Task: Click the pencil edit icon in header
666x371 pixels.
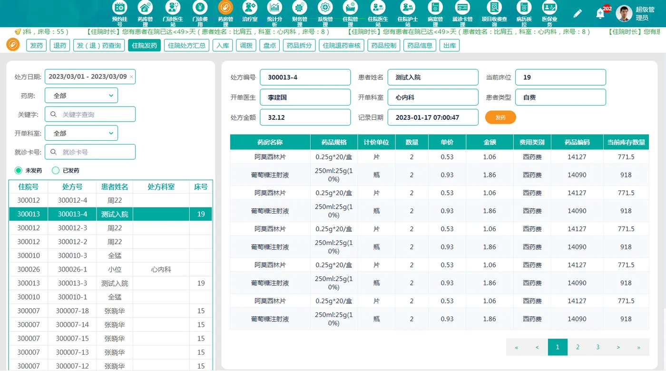Action: pyautogui.click(x=578, y=13)
